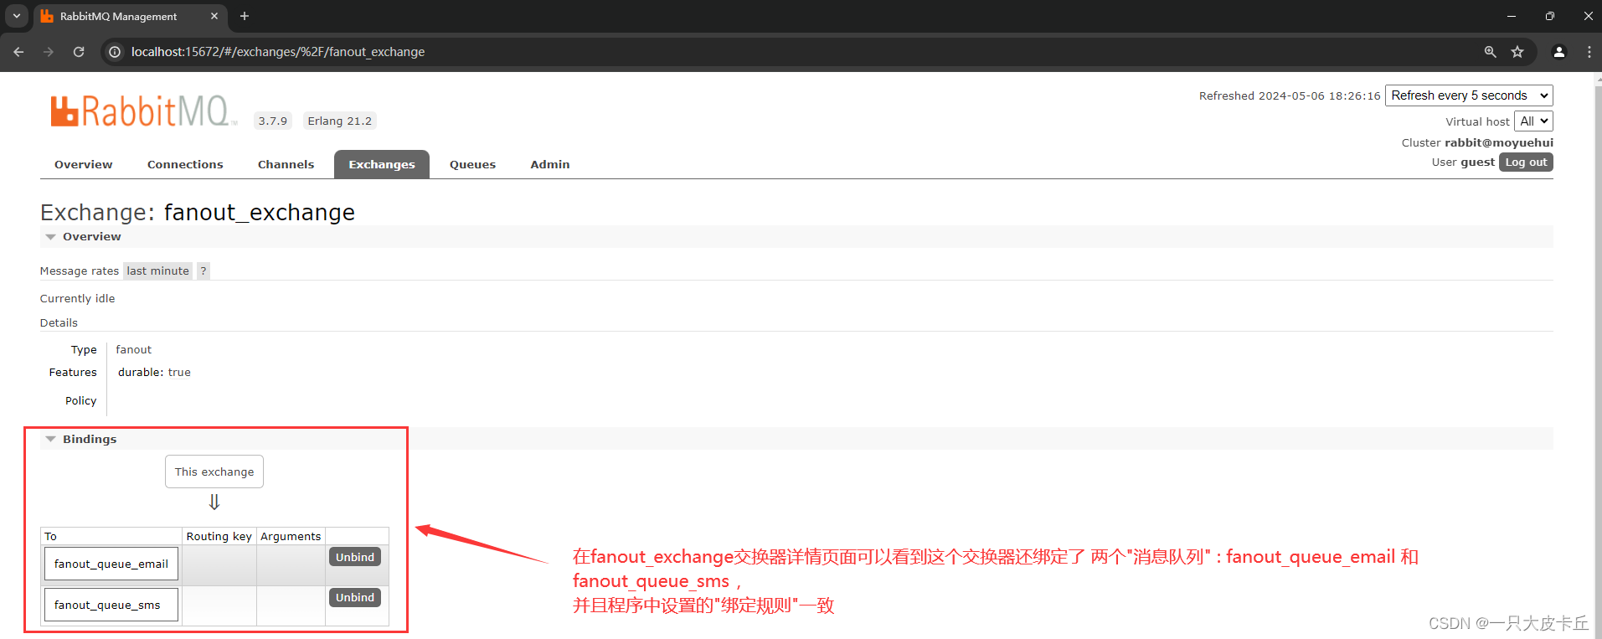The image size is (1602, 639).
Task: Click the exchange type value fanout
Action: pyautogui.click(x=134, y=349)
